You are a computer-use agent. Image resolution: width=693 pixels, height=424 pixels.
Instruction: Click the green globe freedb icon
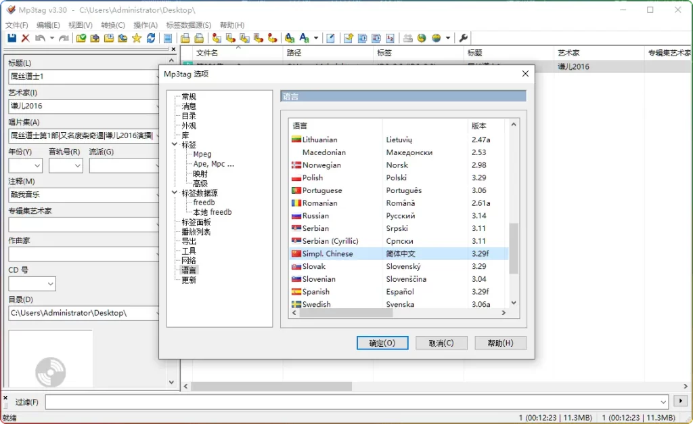click(422, 38)
